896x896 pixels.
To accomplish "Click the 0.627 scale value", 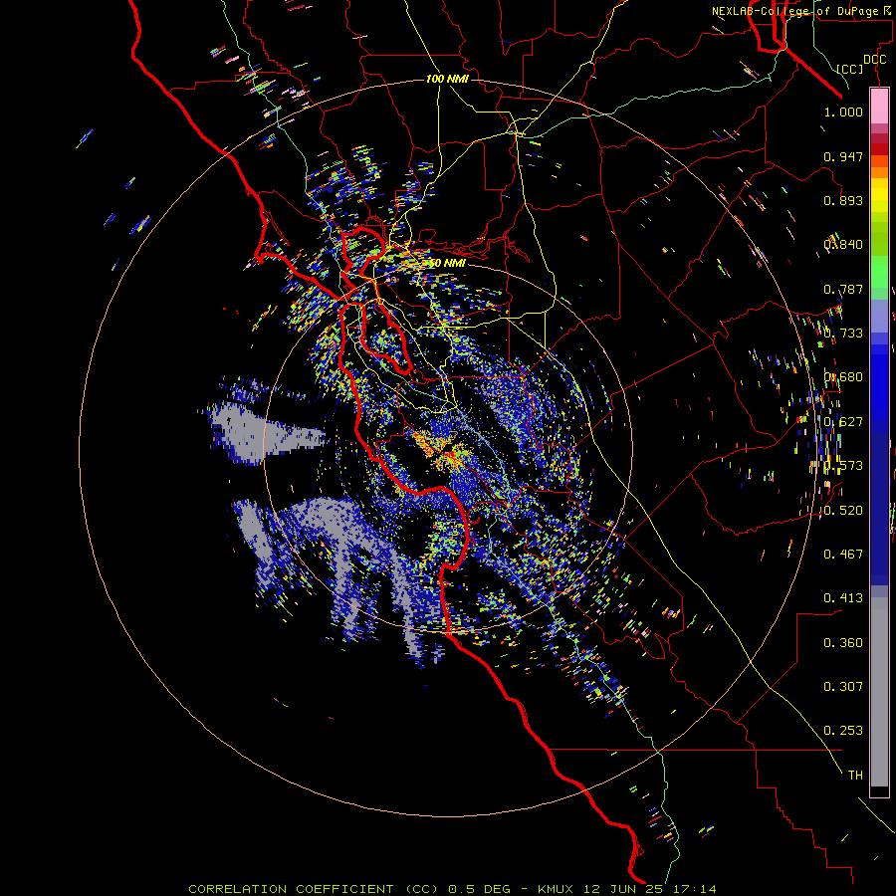I will [843, 422].
